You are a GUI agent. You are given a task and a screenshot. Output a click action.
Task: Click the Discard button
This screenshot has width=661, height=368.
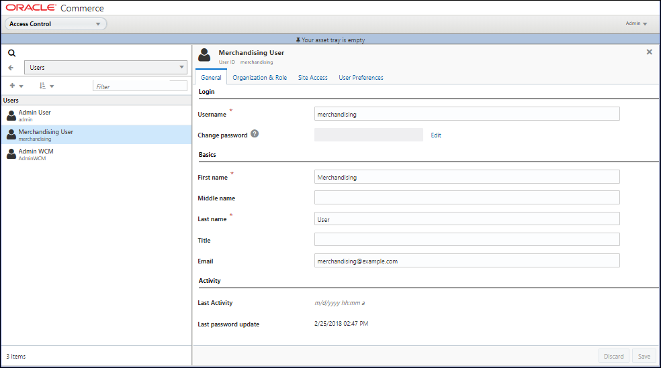pos(614,356)
